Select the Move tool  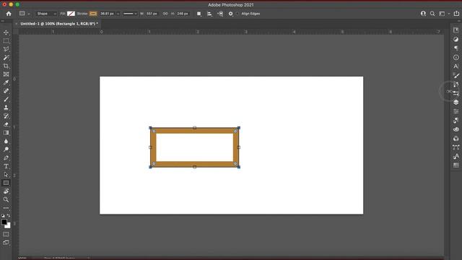pos(6,32)
